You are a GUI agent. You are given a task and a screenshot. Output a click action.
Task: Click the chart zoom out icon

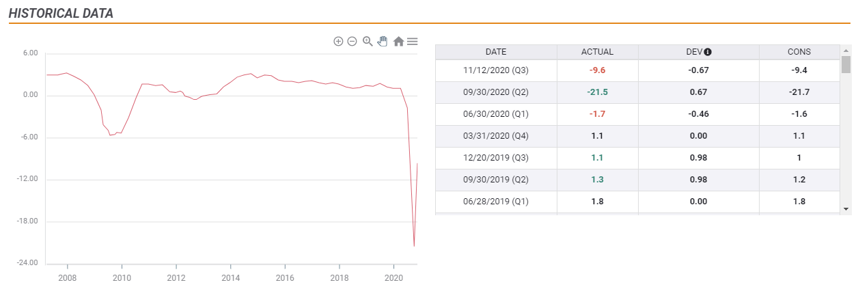pos(352,42)
